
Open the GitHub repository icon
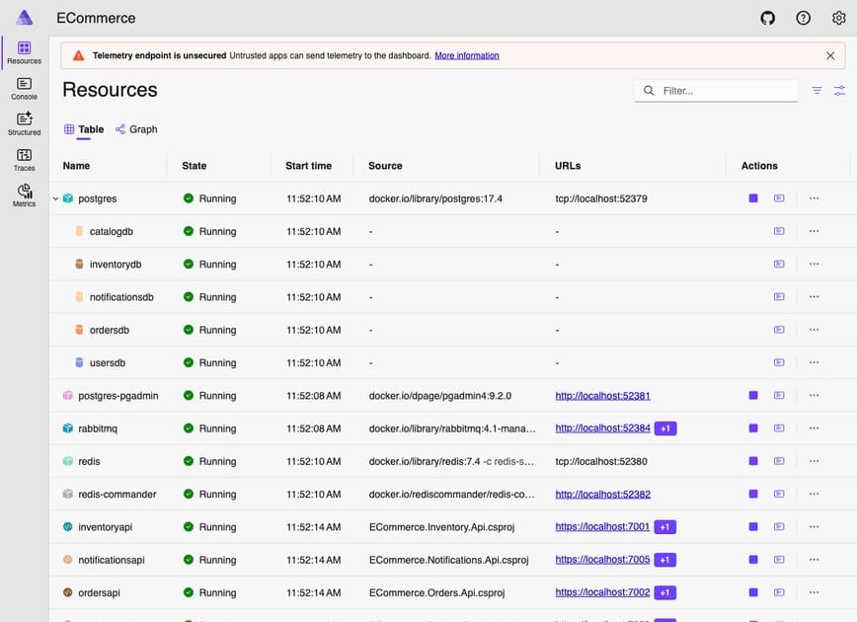point(767,18)
